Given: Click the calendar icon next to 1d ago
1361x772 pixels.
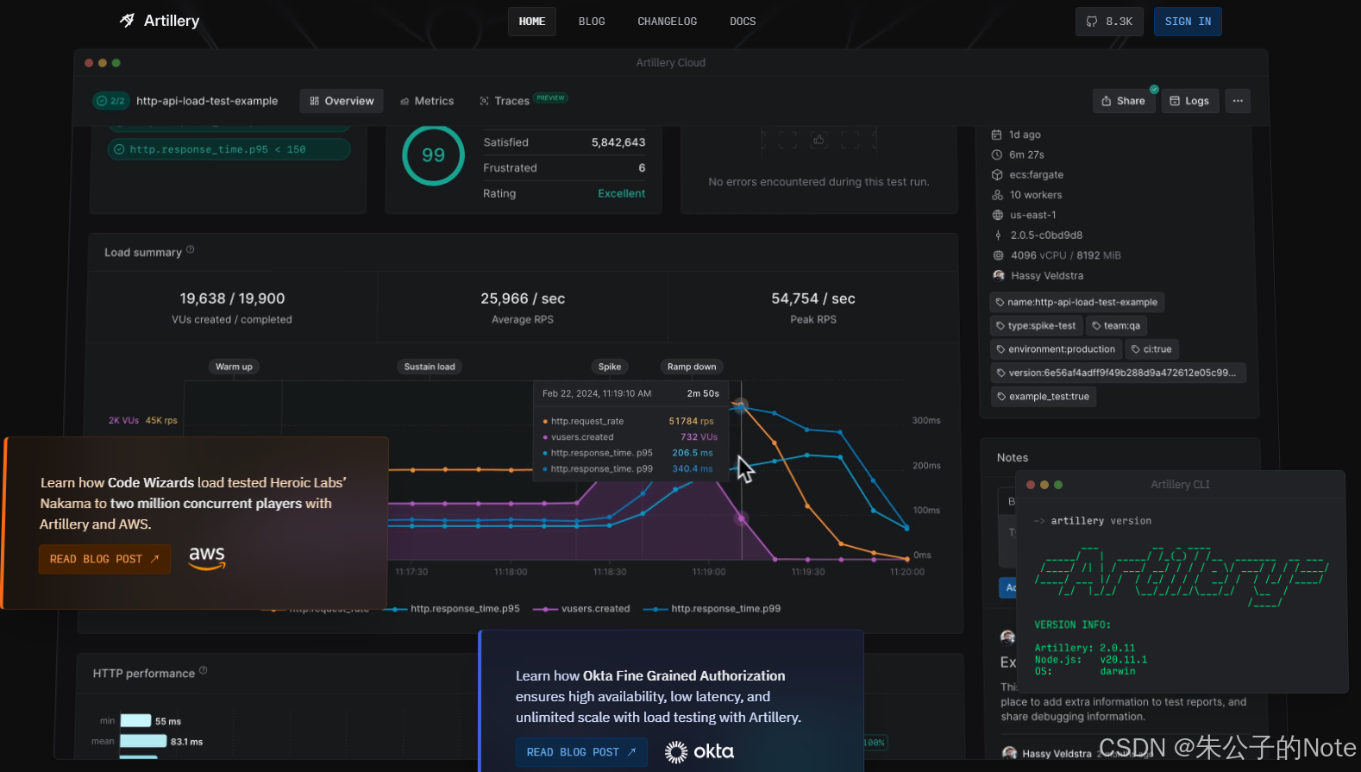Looking at the screenshot, I should tap(996, 135).
